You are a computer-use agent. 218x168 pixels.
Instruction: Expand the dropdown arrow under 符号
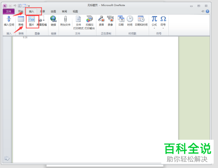tap(163, 28)
